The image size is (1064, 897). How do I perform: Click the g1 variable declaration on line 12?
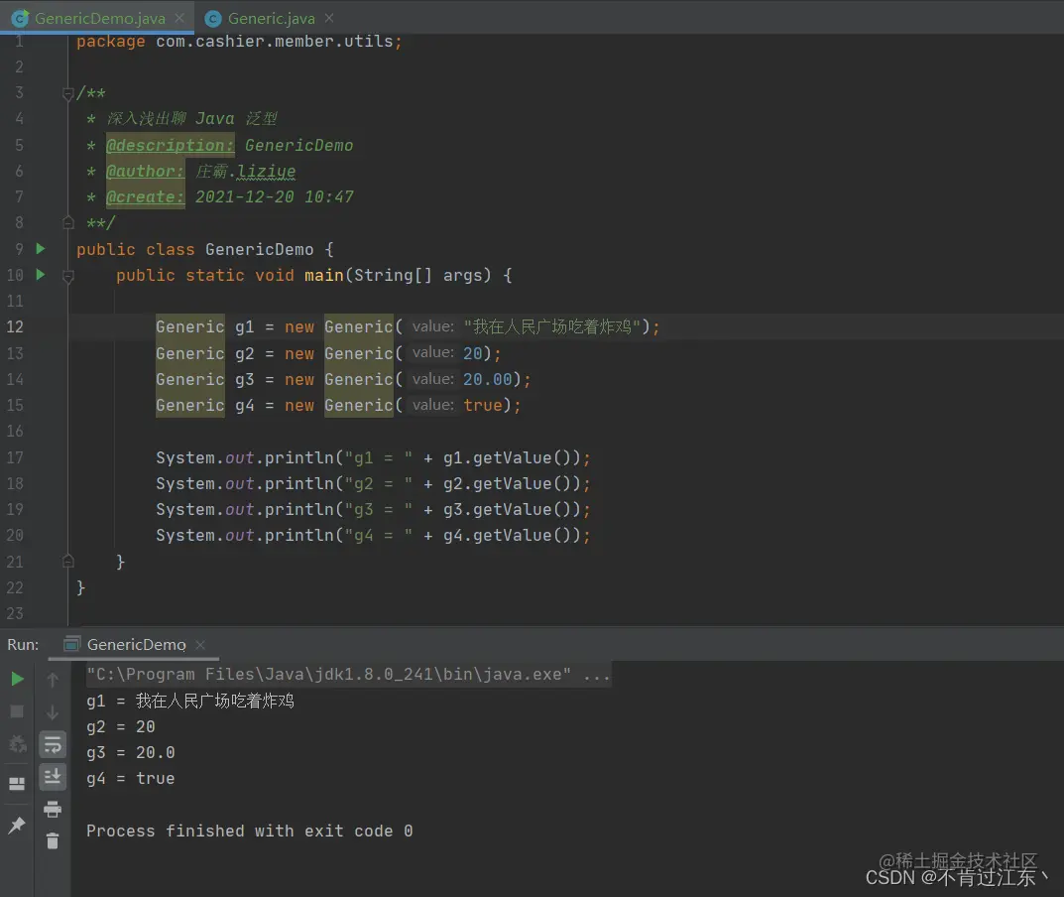(244, 327)
